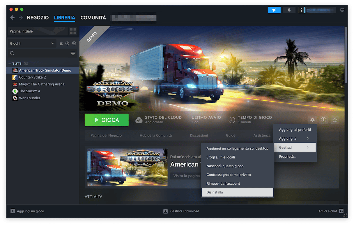
Task: Switch to the COMUNITÀ tab
Action: (x=93, y=18)
